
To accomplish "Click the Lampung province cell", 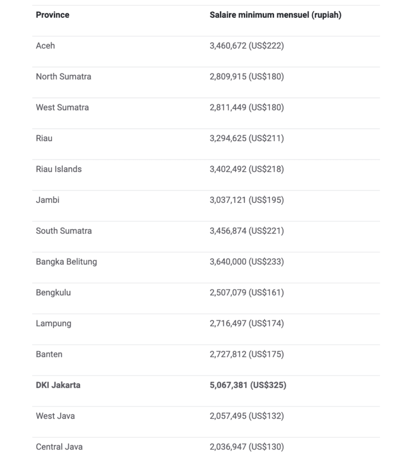I will coord(53,323).
